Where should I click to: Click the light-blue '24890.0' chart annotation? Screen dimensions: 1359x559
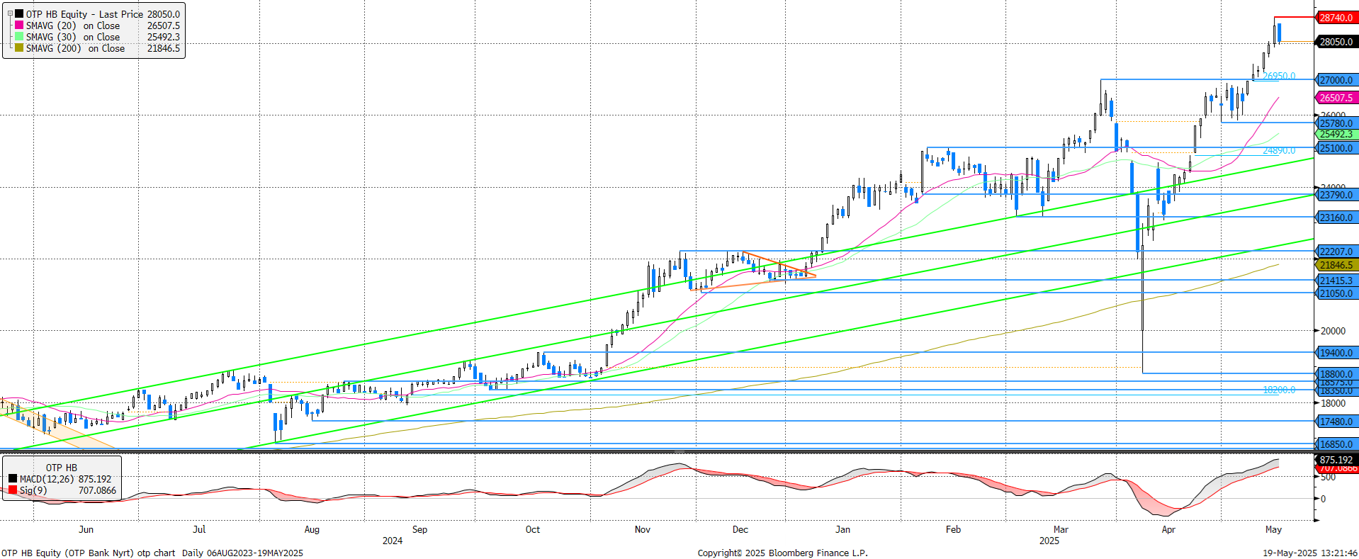point(1279,150)
